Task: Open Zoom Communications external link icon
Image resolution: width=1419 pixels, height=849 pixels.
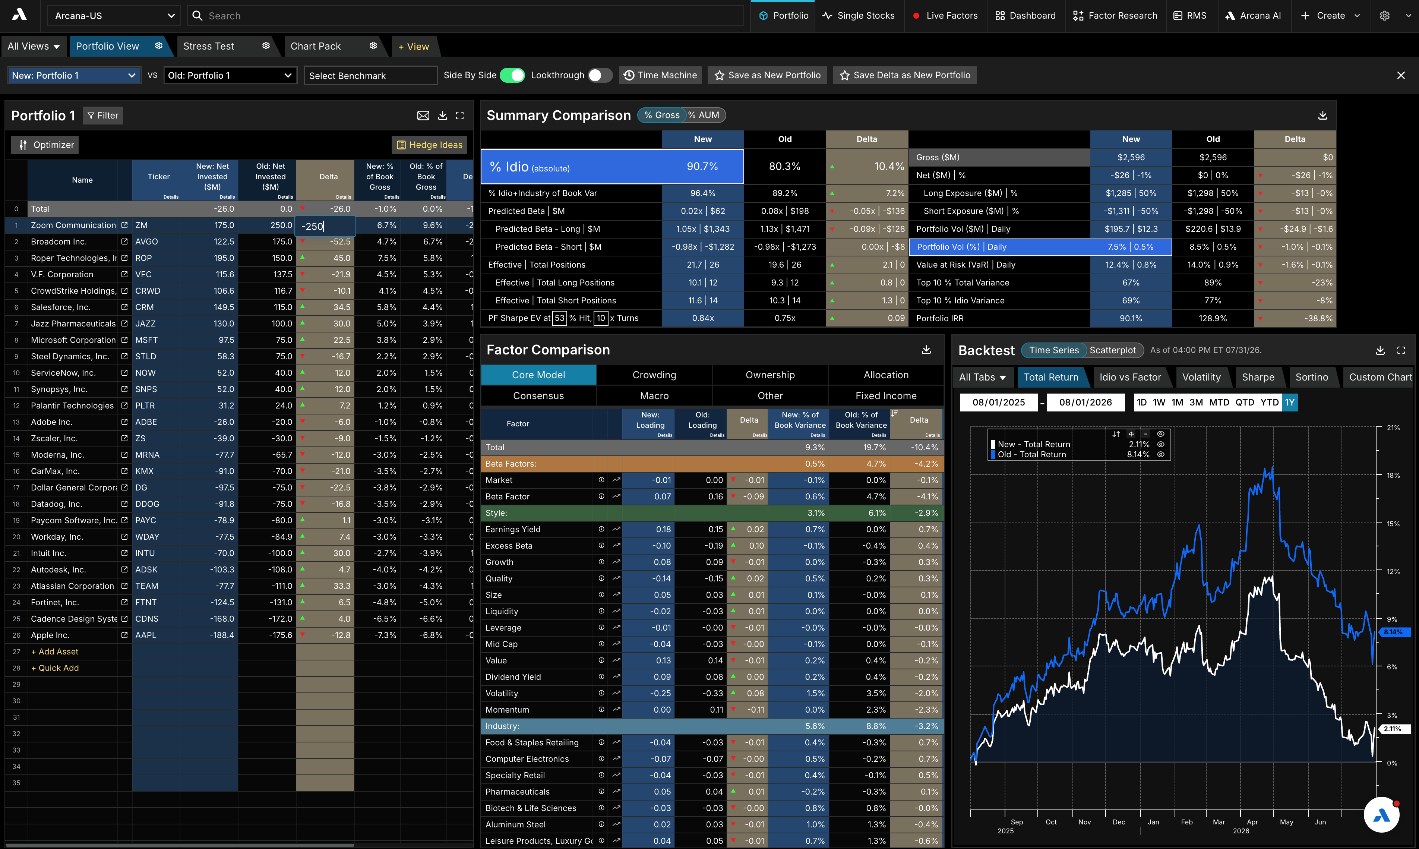Action: tap(124, 225)
